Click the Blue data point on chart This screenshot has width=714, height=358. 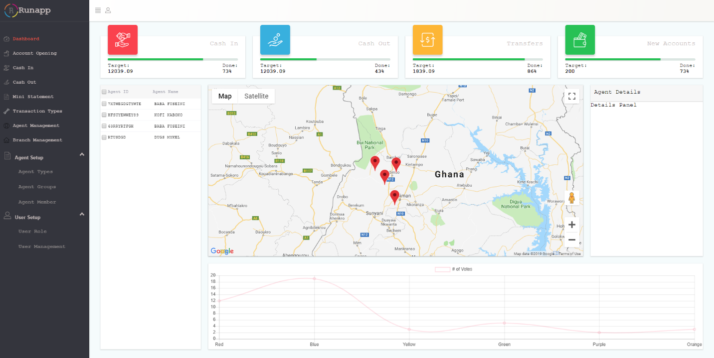(314, 278)
